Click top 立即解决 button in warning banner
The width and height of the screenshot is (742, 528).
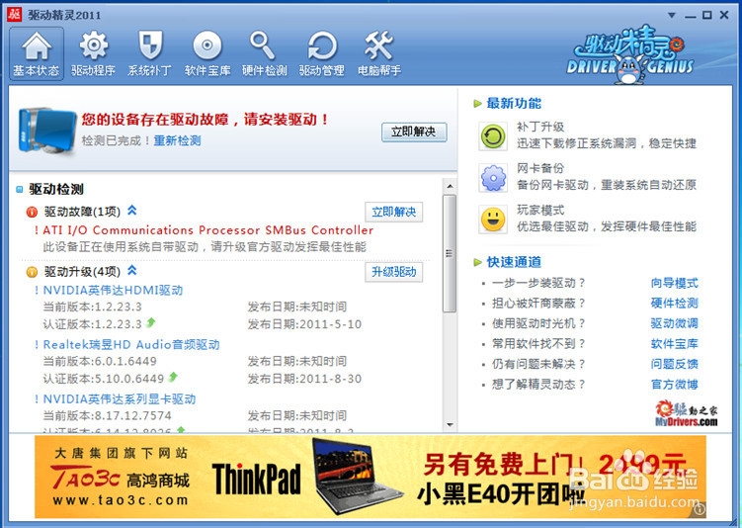(414, 132)
